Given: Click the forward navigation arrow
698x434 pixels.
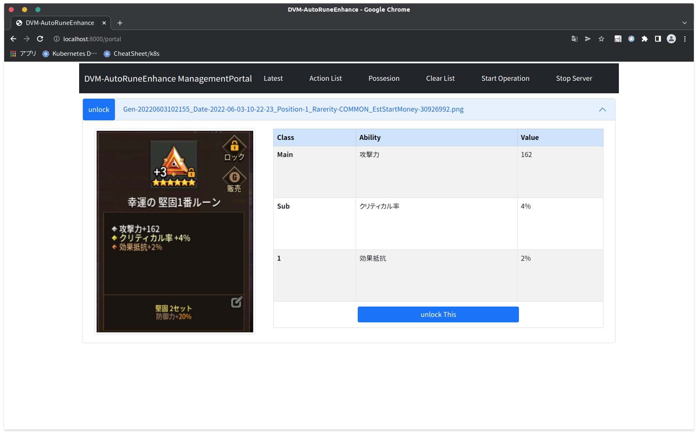Looking at the screenshot, I should click(x=27, y=39).
